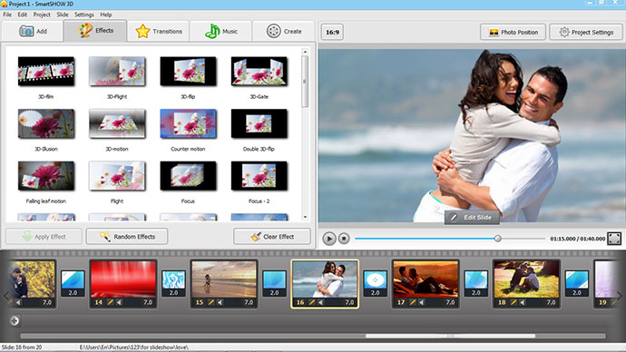Open Project Settings gear button
The height and width of the screenshot is (352, 626).
point(586,32)
